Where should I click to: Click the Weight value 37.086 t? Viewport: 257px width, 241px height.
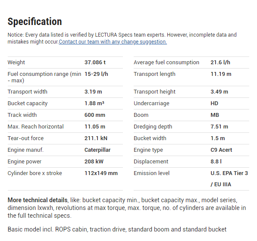(x=95, y=63)
